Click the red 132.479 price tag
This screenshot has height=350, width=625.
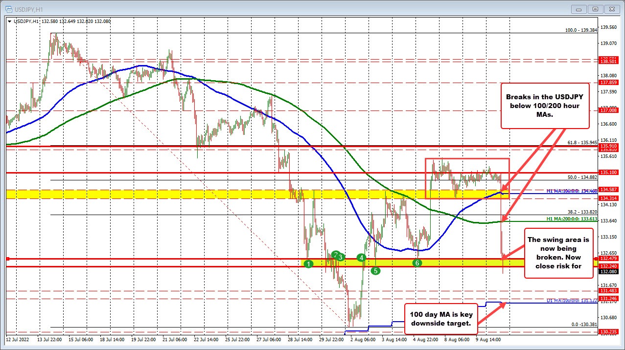tap(608, 258)
